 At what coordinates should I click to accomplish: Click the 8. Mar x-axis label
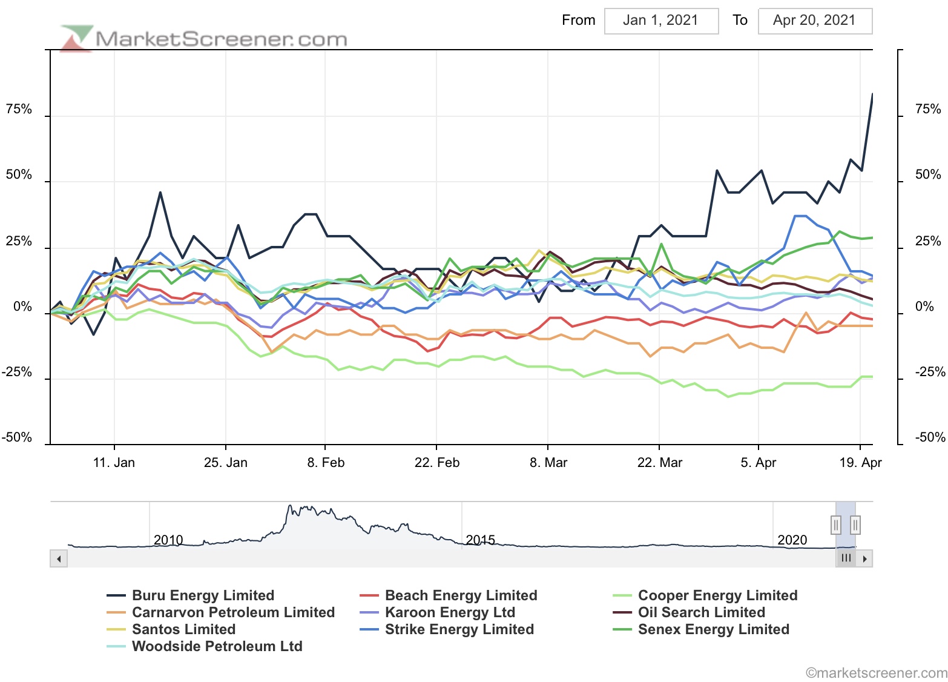pyautogui.click(x=548, y=463)
